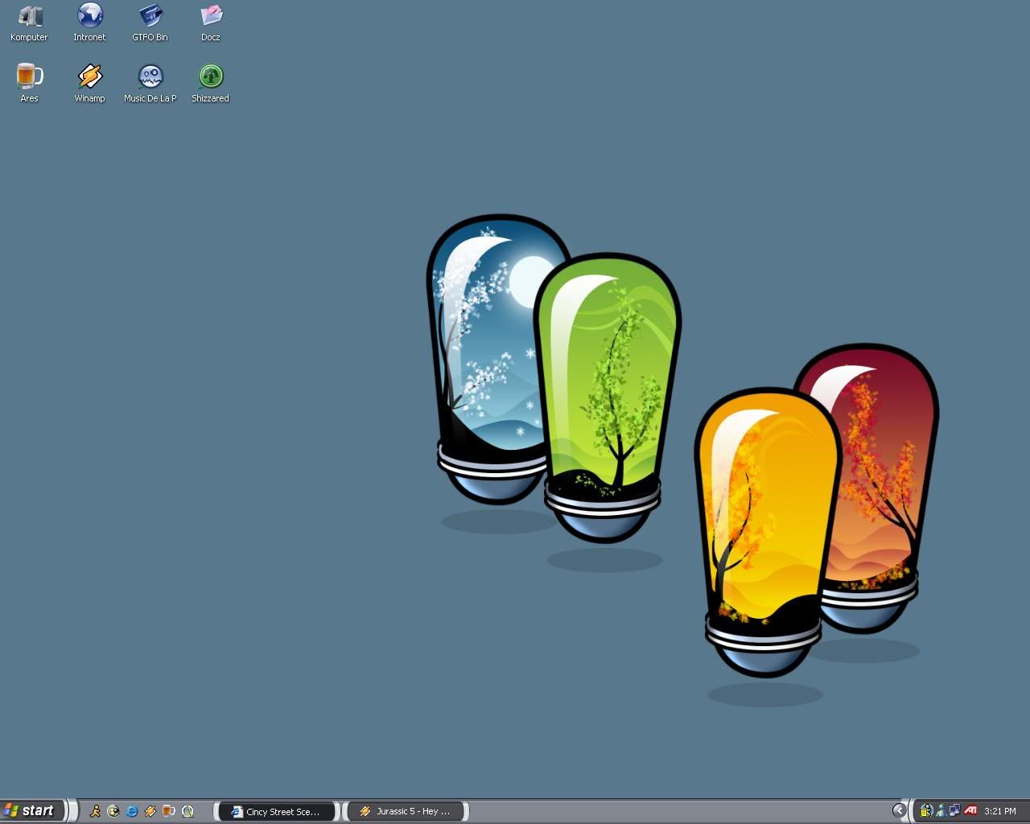The image size is (1030, 824).
Task: Open the ATI control panel tray icon
Action: (x=970, y=811)
